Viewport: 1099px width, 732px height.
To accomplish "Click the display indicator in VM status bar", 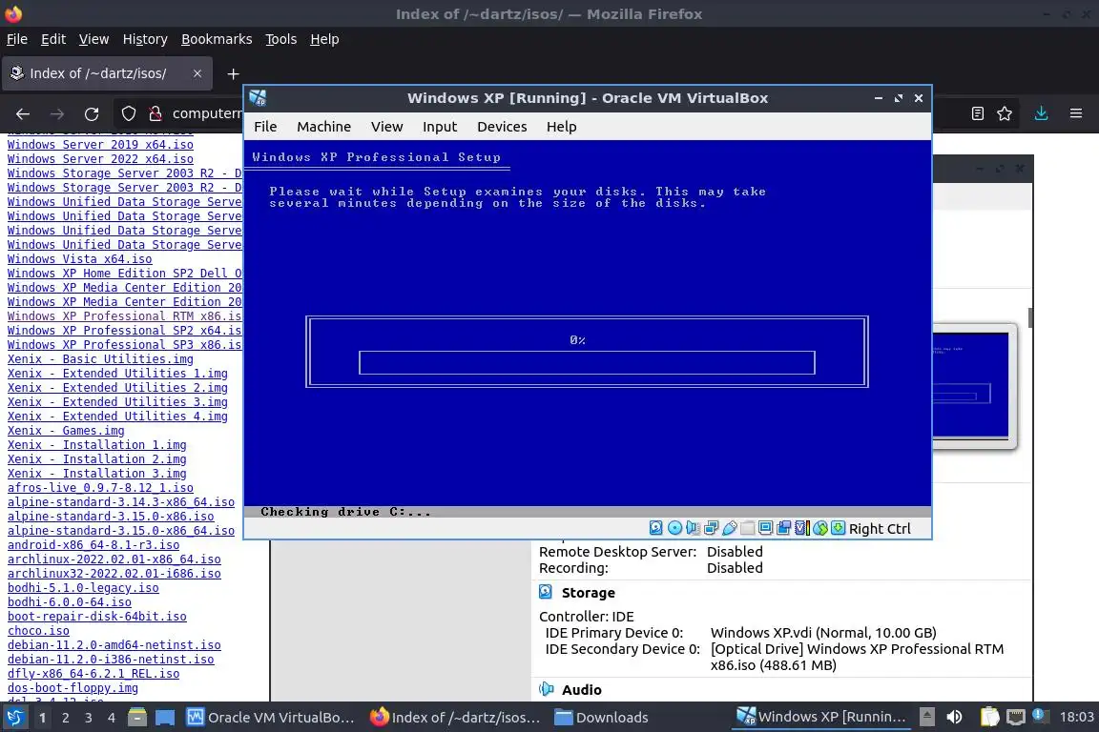I will coord(766,528).
